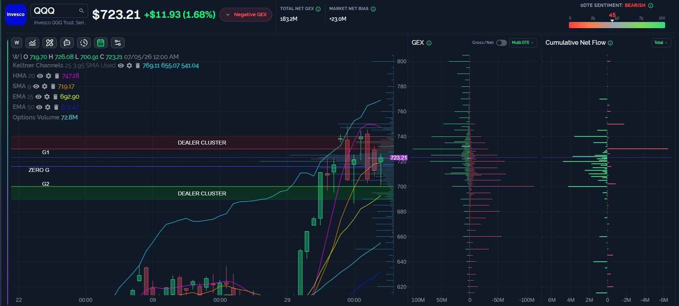679x306 pixels.
Task: Click the Invesco QQQ Trust Seri.. name text
Action: click(60, 23)
